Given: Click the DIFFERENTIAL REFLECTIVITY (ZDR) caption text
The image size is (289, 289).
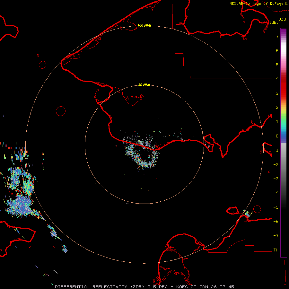Looking at the screenshot, I should (100, 287).
